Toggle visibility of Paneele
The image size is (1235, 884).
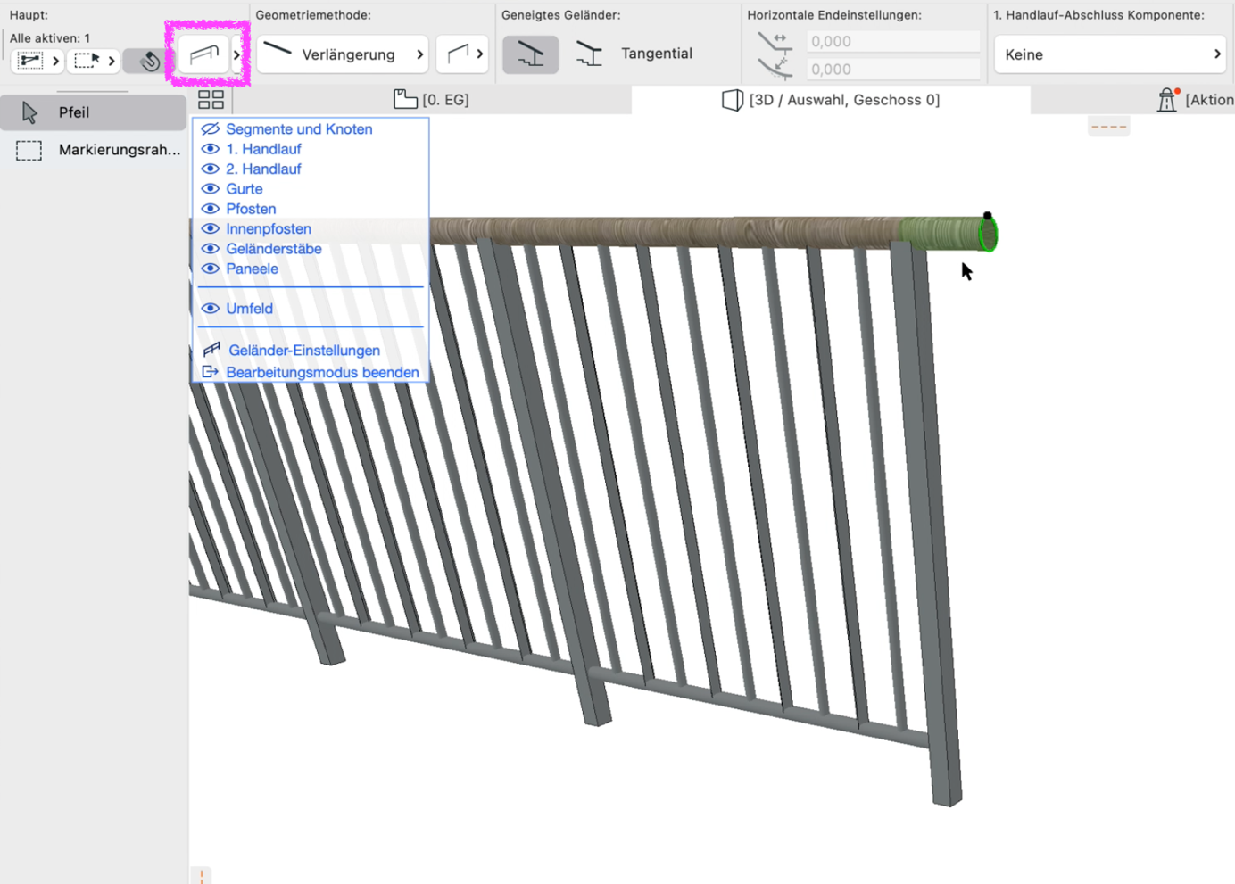click(x=210, y=269)
